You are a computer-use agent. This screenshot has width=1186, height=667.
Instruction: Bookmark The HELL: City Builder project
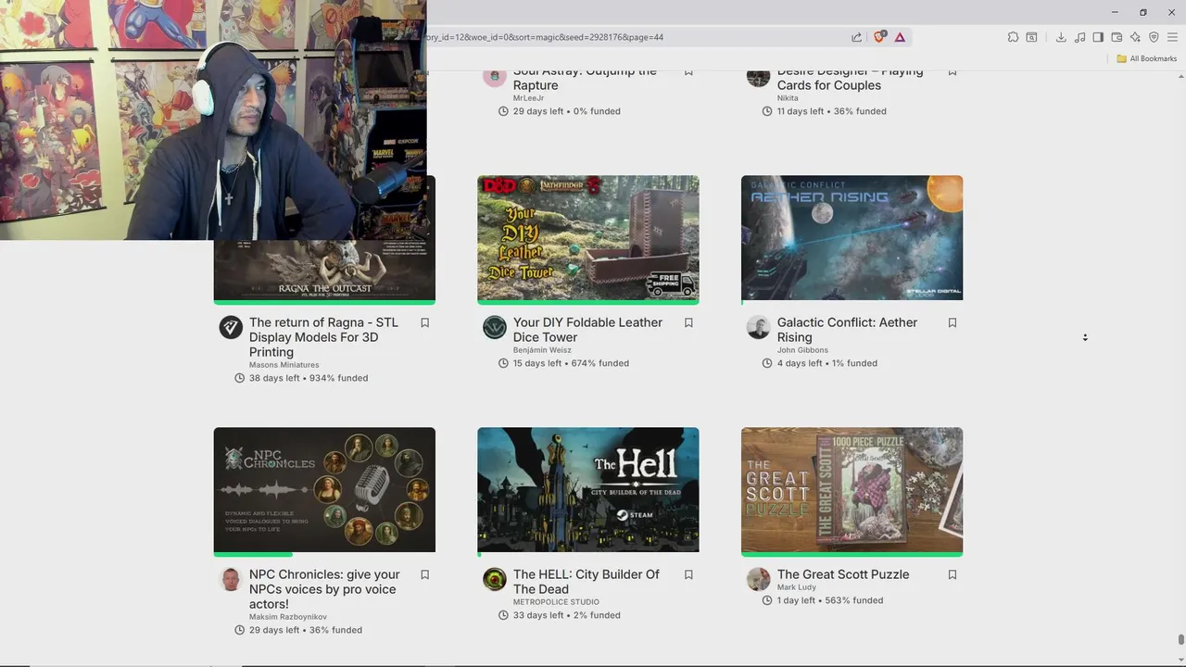(688, 574)
